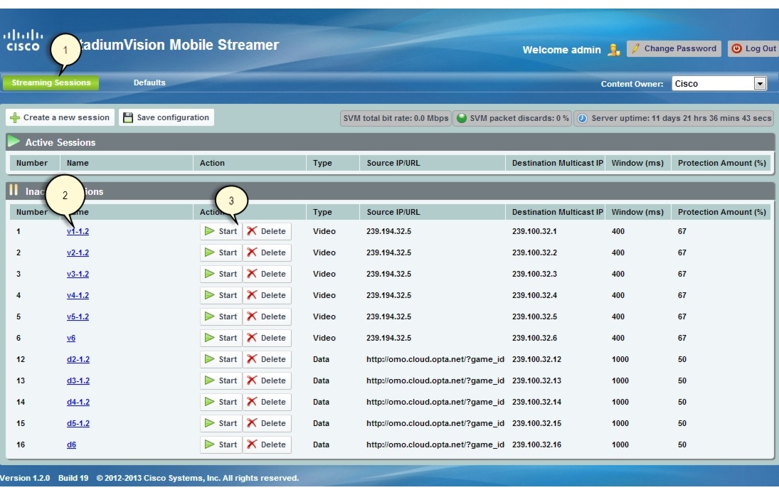Click the pencil icon on Change Password
The image size is (779, 495).
pyautogui.click(x=635, y=48)
